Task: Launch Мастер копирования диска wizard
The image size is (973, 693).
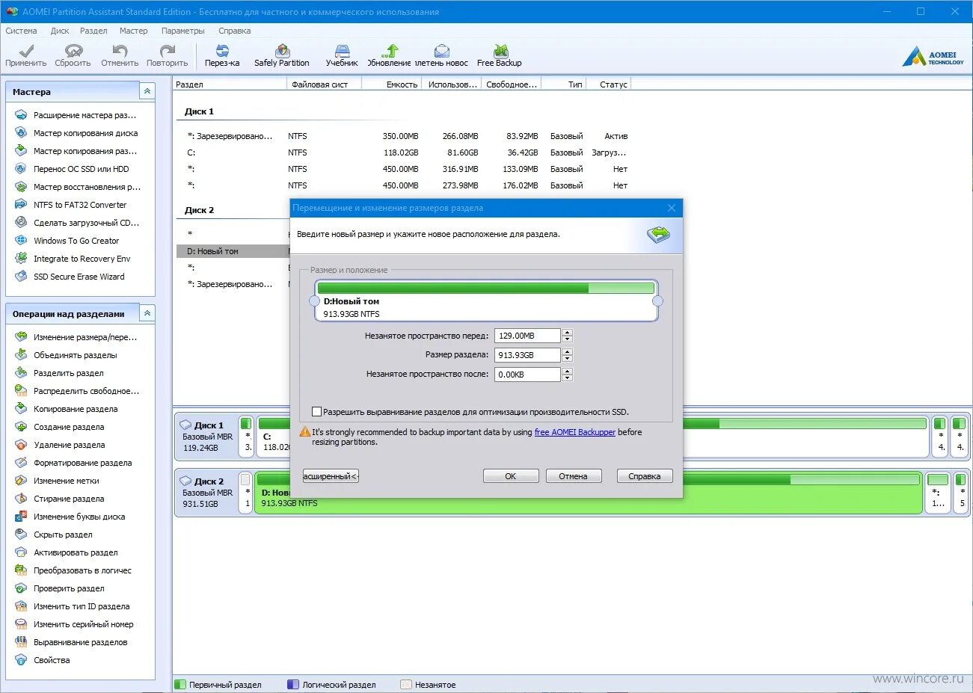Action: [x=85, y=133]
